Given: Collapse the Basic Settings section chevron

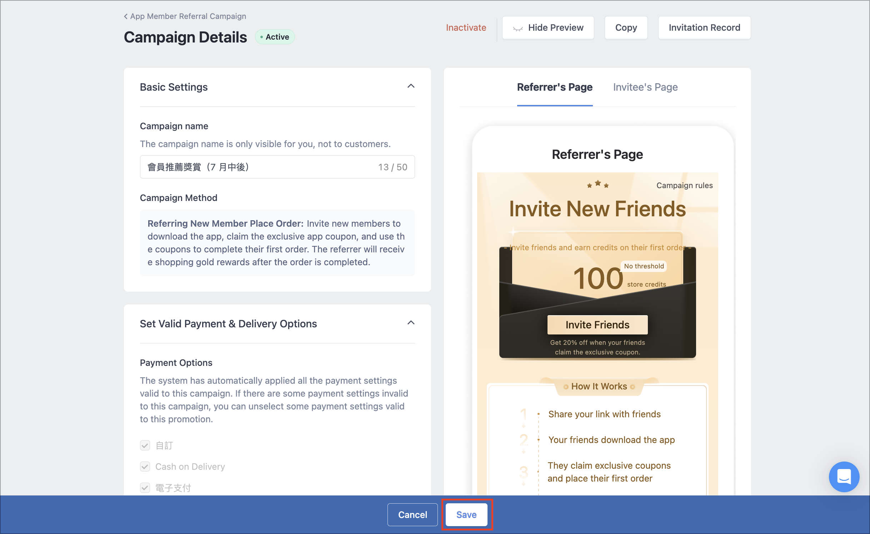Looking at the screenshot, I should click(411, 86).
